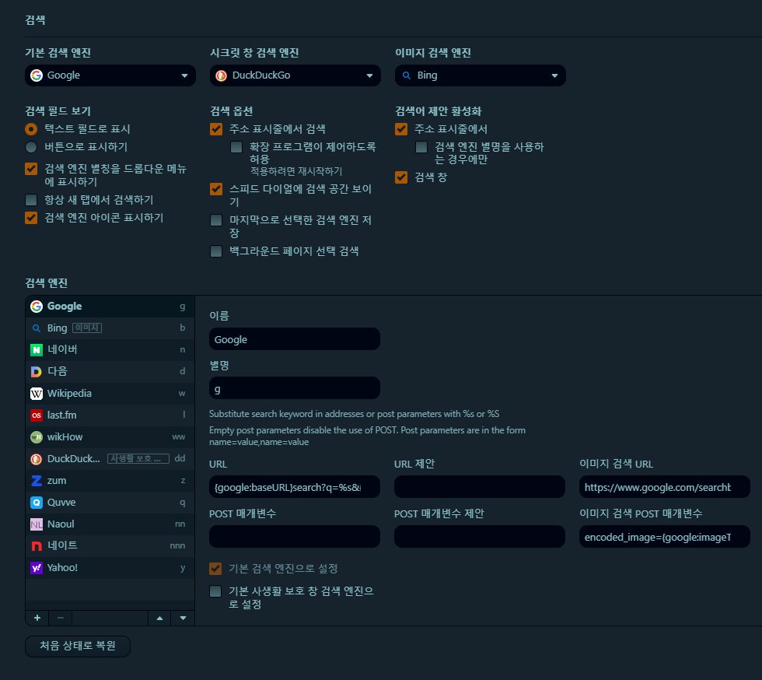762x680 pixels.
Task: Click the plus icon to add an engine
Action: [x=36, y=617]
